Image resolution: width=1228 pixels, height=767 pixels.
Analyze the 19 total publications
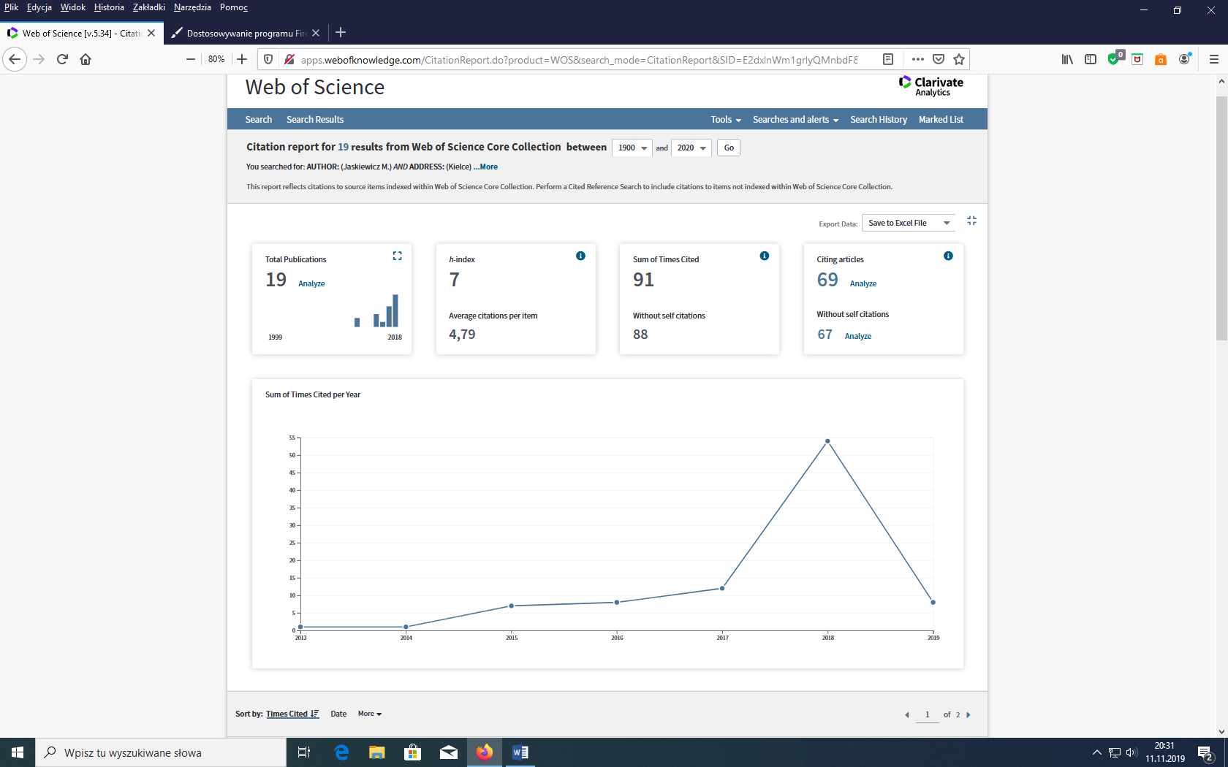pyautogui.click(x=311, y=283)
